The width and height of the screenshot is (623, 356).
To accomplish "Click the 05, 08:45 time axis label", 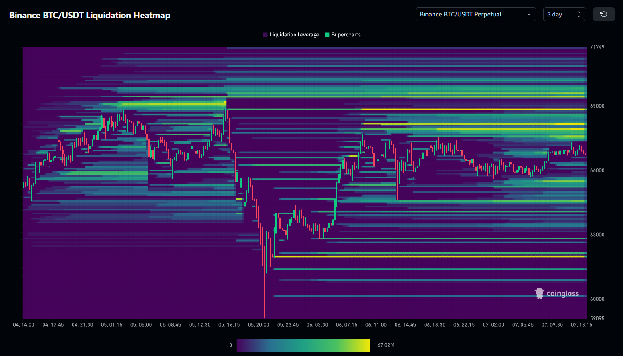I will [x=170, y=325].
